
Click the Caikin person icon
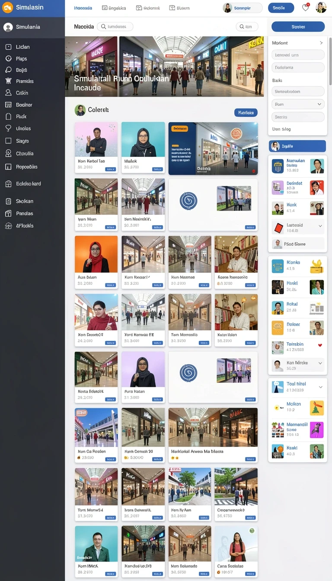click(x=8, y=93)
